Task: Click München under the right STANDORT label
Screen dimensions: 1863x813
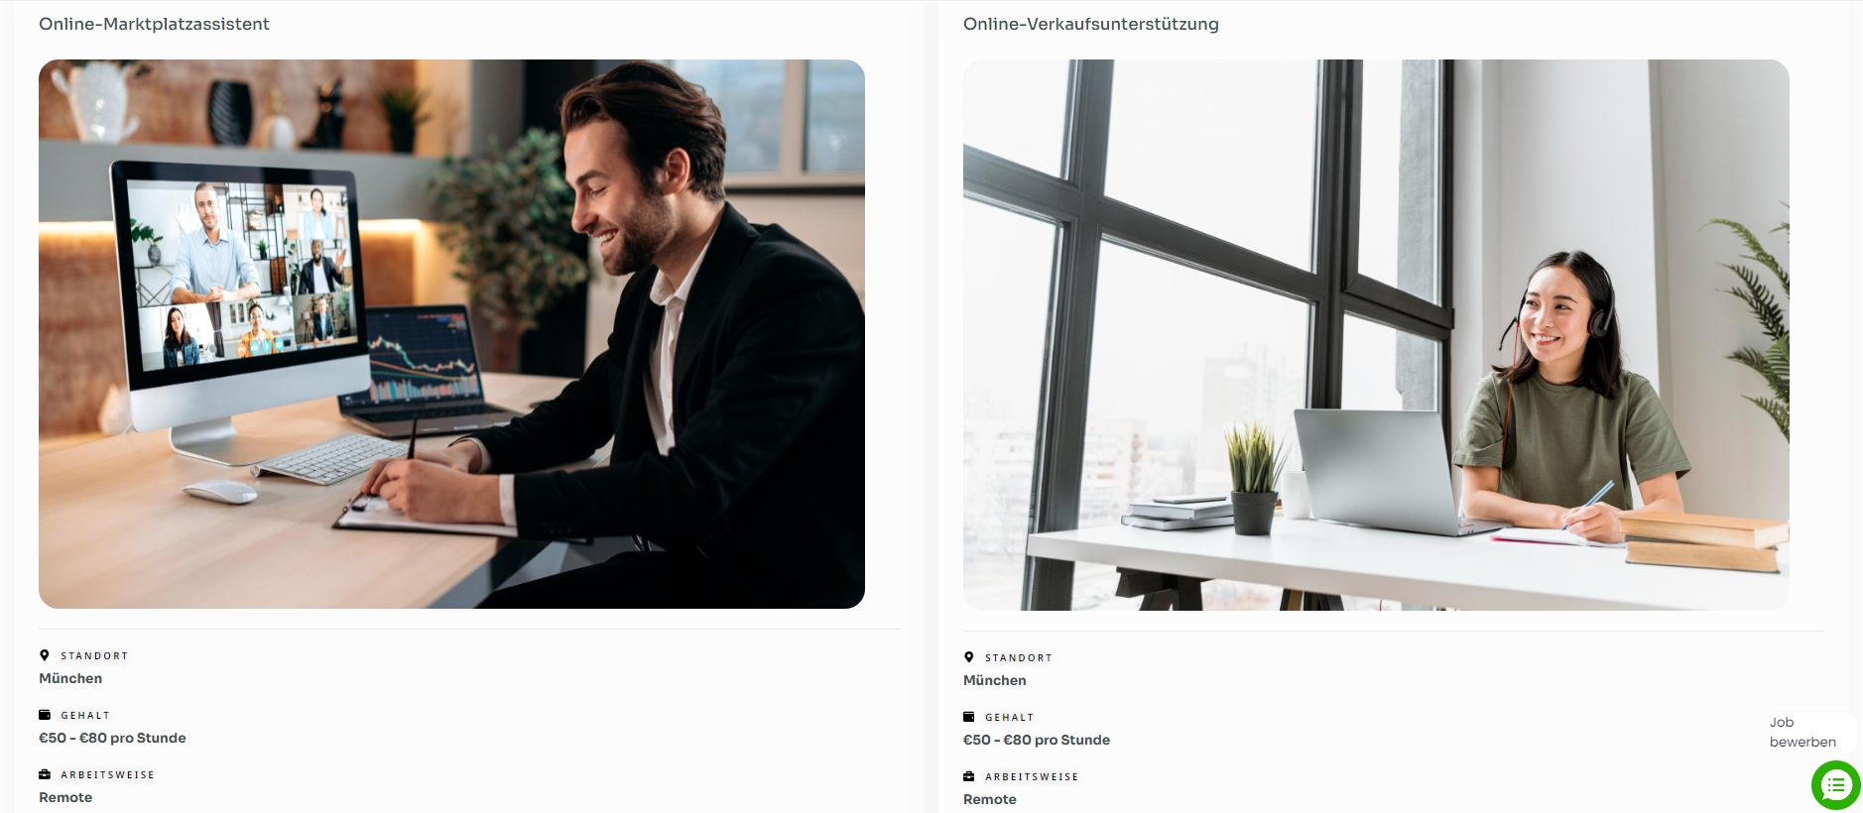Action: click(x=995, y=680)
